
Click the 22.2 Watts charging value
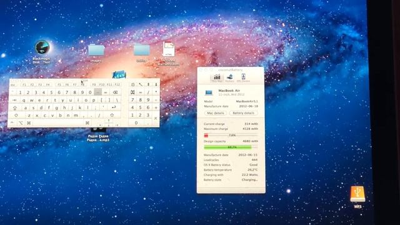coord(250,175)
